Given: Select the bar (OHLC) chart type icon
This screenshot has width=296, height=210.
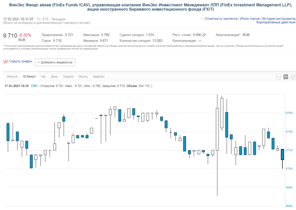Looking at the screenshot, I should 293,77.
